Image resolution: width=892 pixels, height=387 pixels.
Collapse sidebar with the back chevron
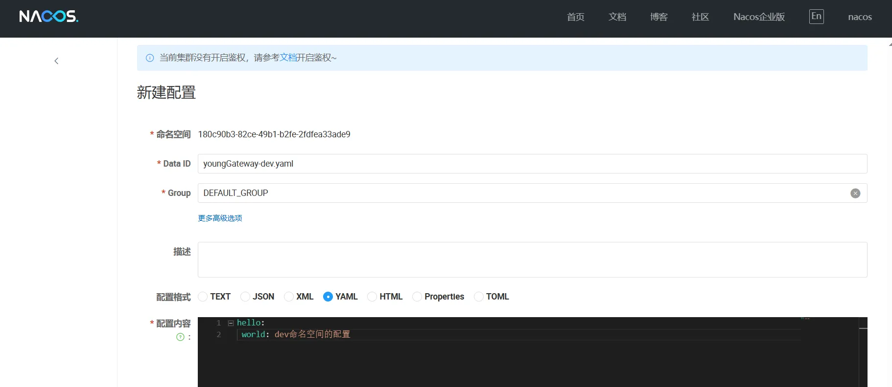56,61
